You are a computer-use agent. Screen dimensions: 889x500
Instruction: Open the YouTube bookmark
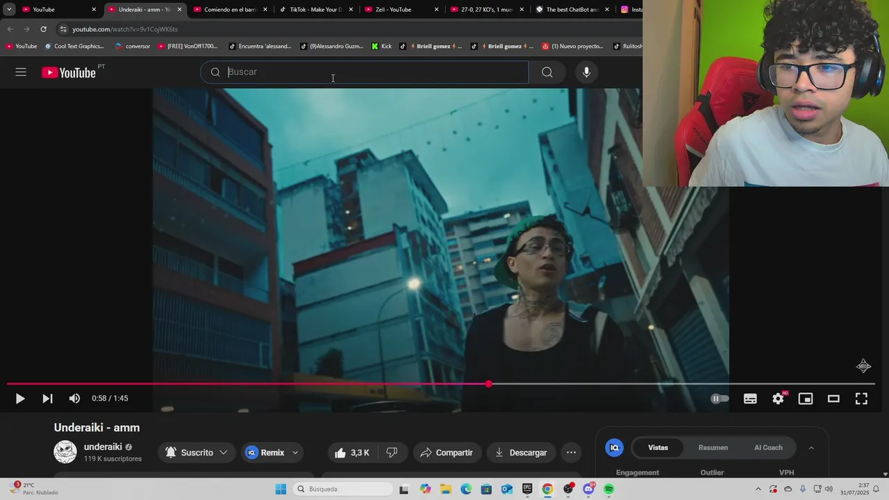[x=21, y=47]
